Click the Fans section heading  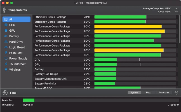13,93
